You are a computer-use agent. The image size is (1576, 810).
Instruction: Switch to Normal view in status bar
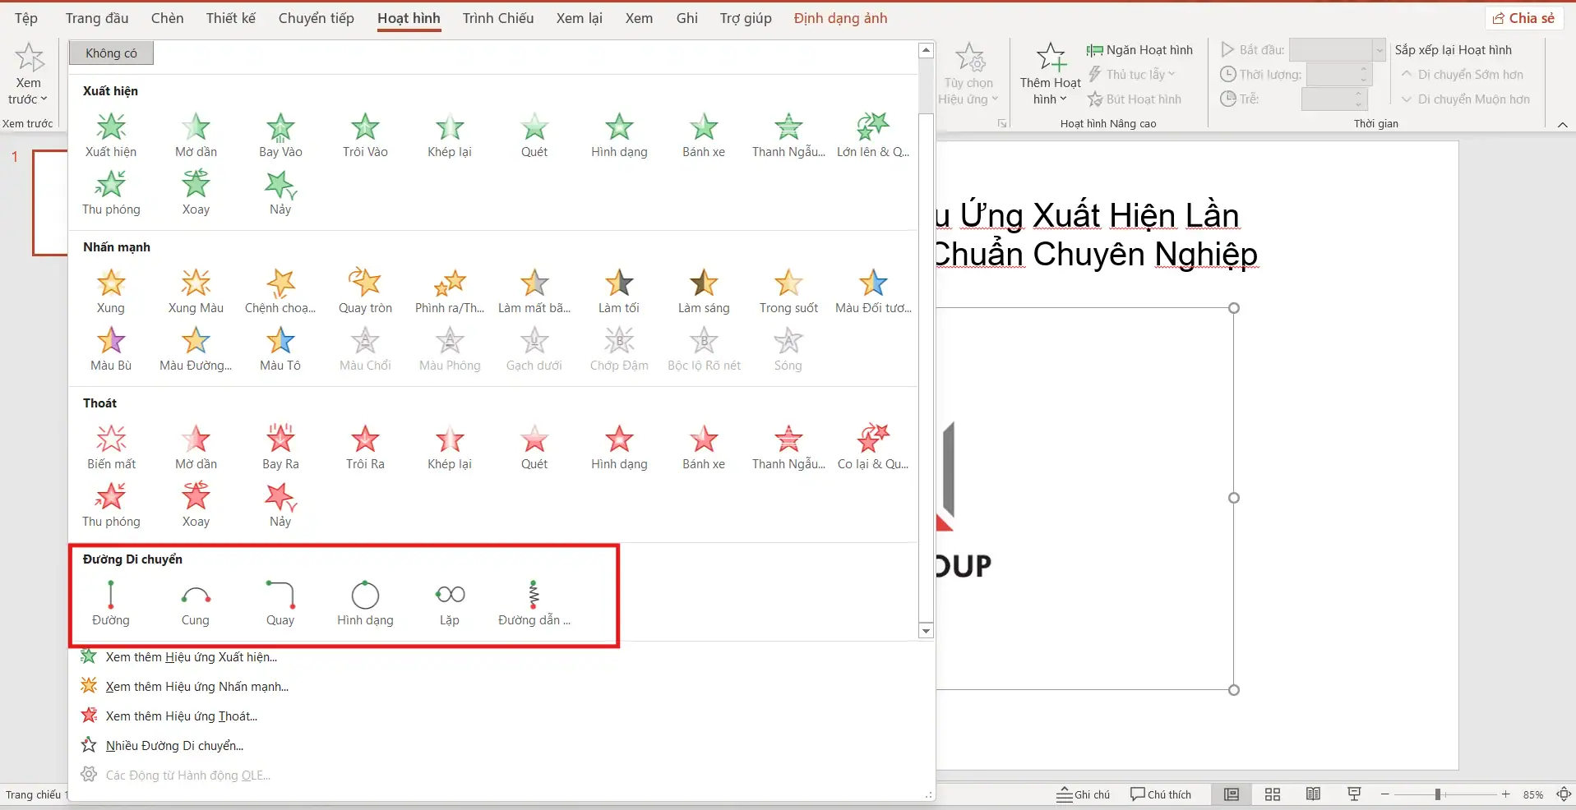[x=1232, y=794]
